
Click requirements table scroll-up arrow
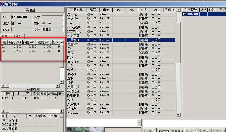(62, 116)
